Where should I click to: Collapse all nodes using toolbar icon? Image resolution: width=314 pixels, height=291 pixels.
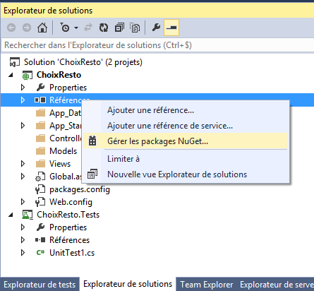click(x=119, y=28)
